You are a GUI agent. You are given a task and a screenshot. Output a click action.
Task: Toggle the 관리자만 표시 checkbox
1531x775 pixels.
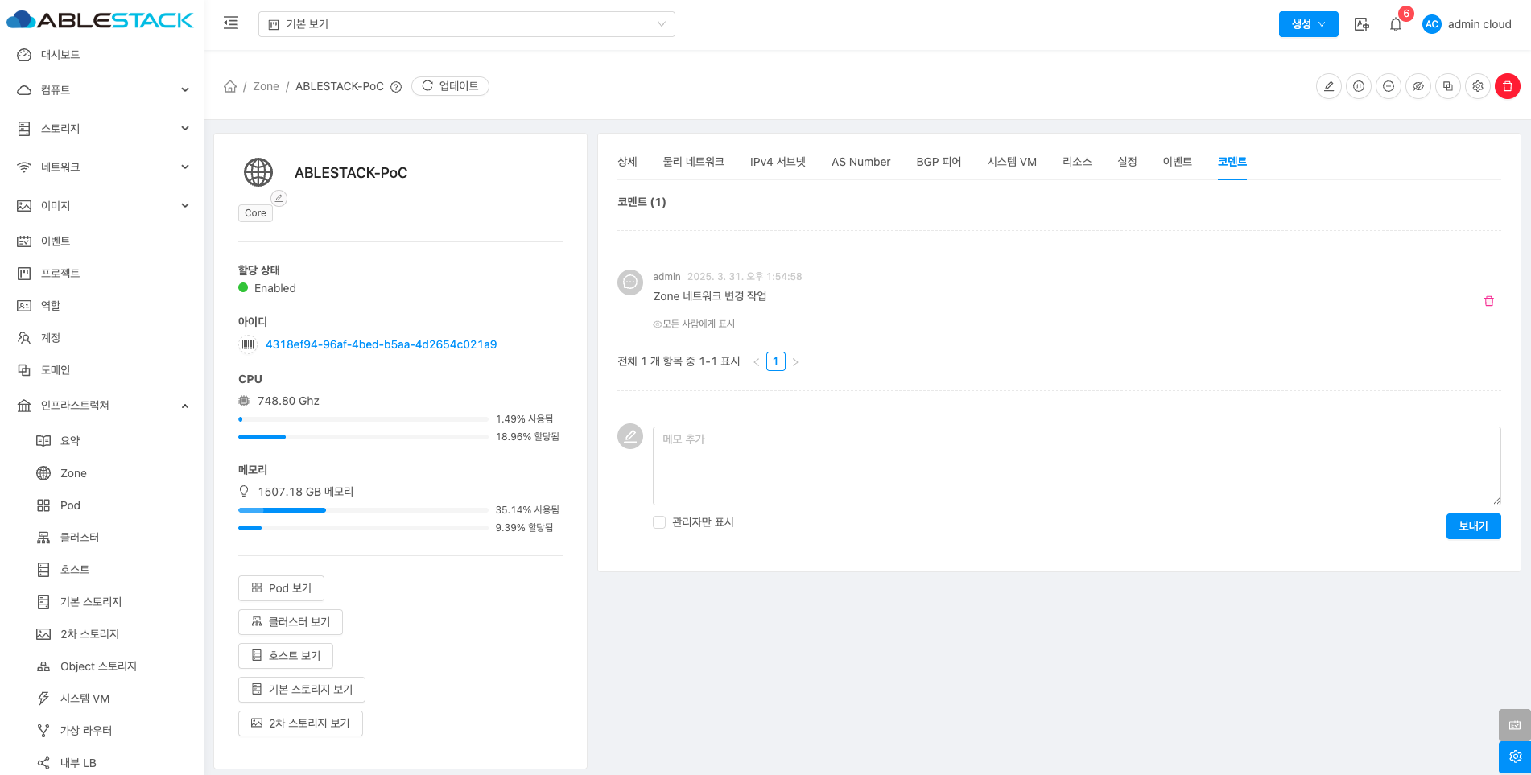pyautogui.click(x=659, y=522)
